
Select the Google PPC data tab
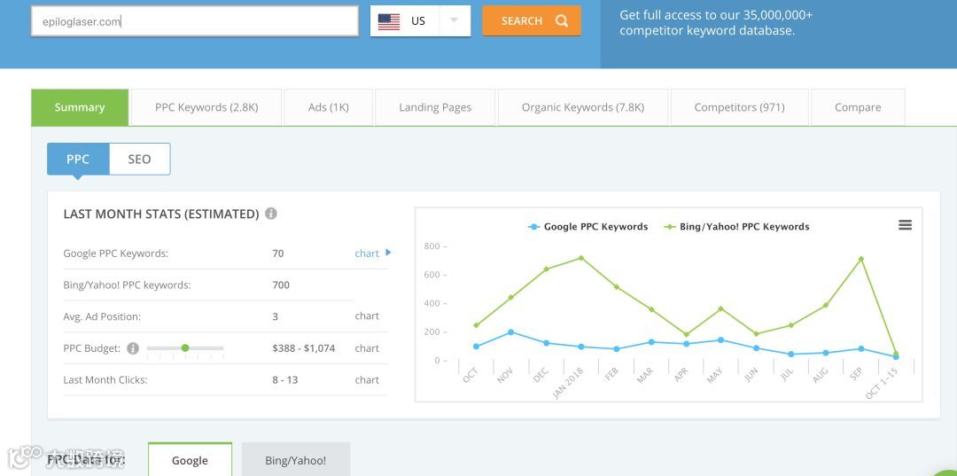[x=190, y=460]
